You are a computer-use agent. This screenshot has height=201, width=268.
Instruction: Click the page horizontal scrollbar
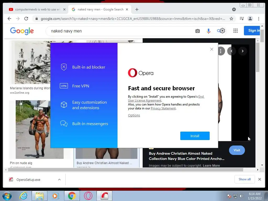pos(126,170)
